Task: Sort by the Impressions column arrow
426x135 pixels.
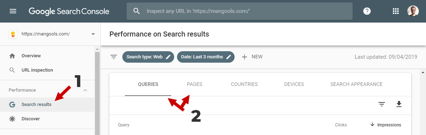Action: coord(372,125)
